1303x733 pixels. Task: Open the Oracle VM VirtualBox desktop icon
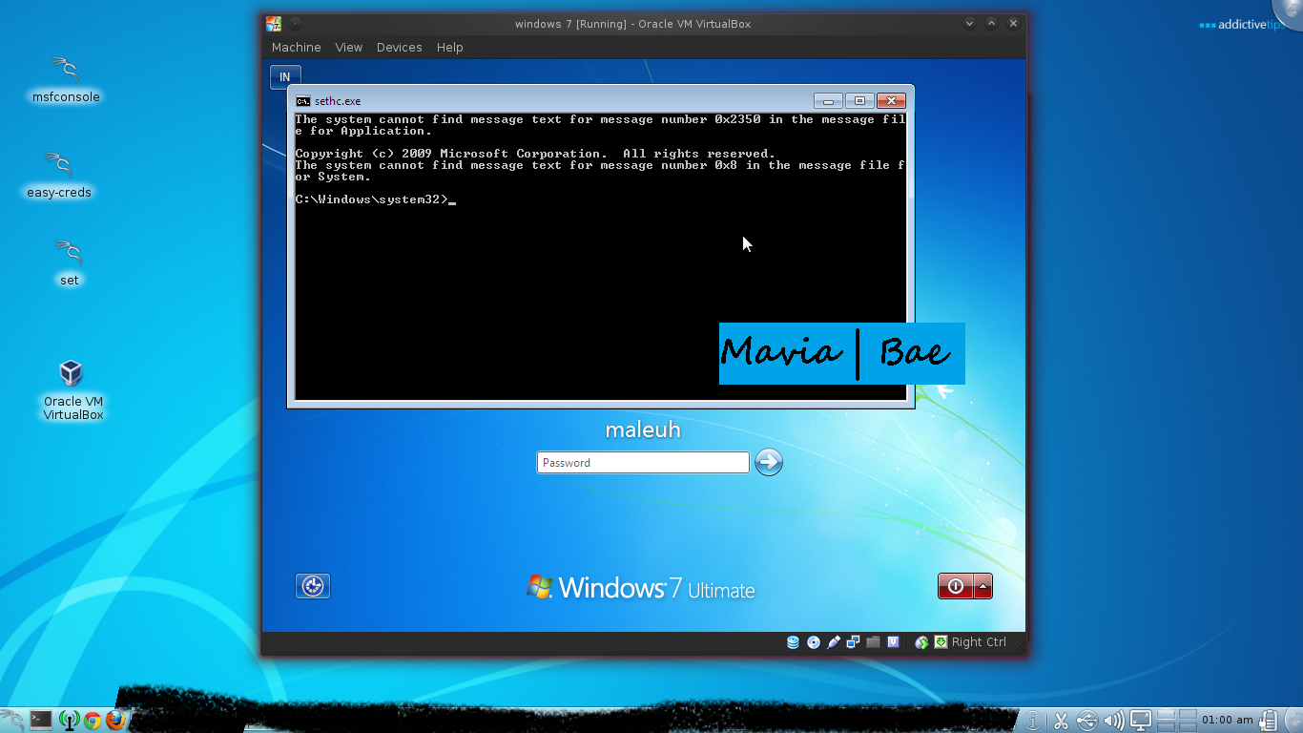[x=72, y=389]
